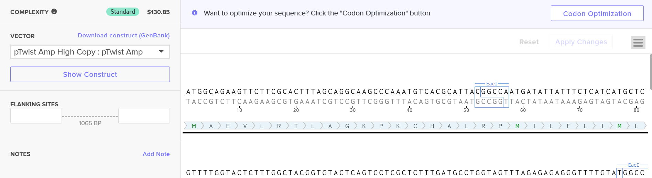Download construct GenBank link

123,35
